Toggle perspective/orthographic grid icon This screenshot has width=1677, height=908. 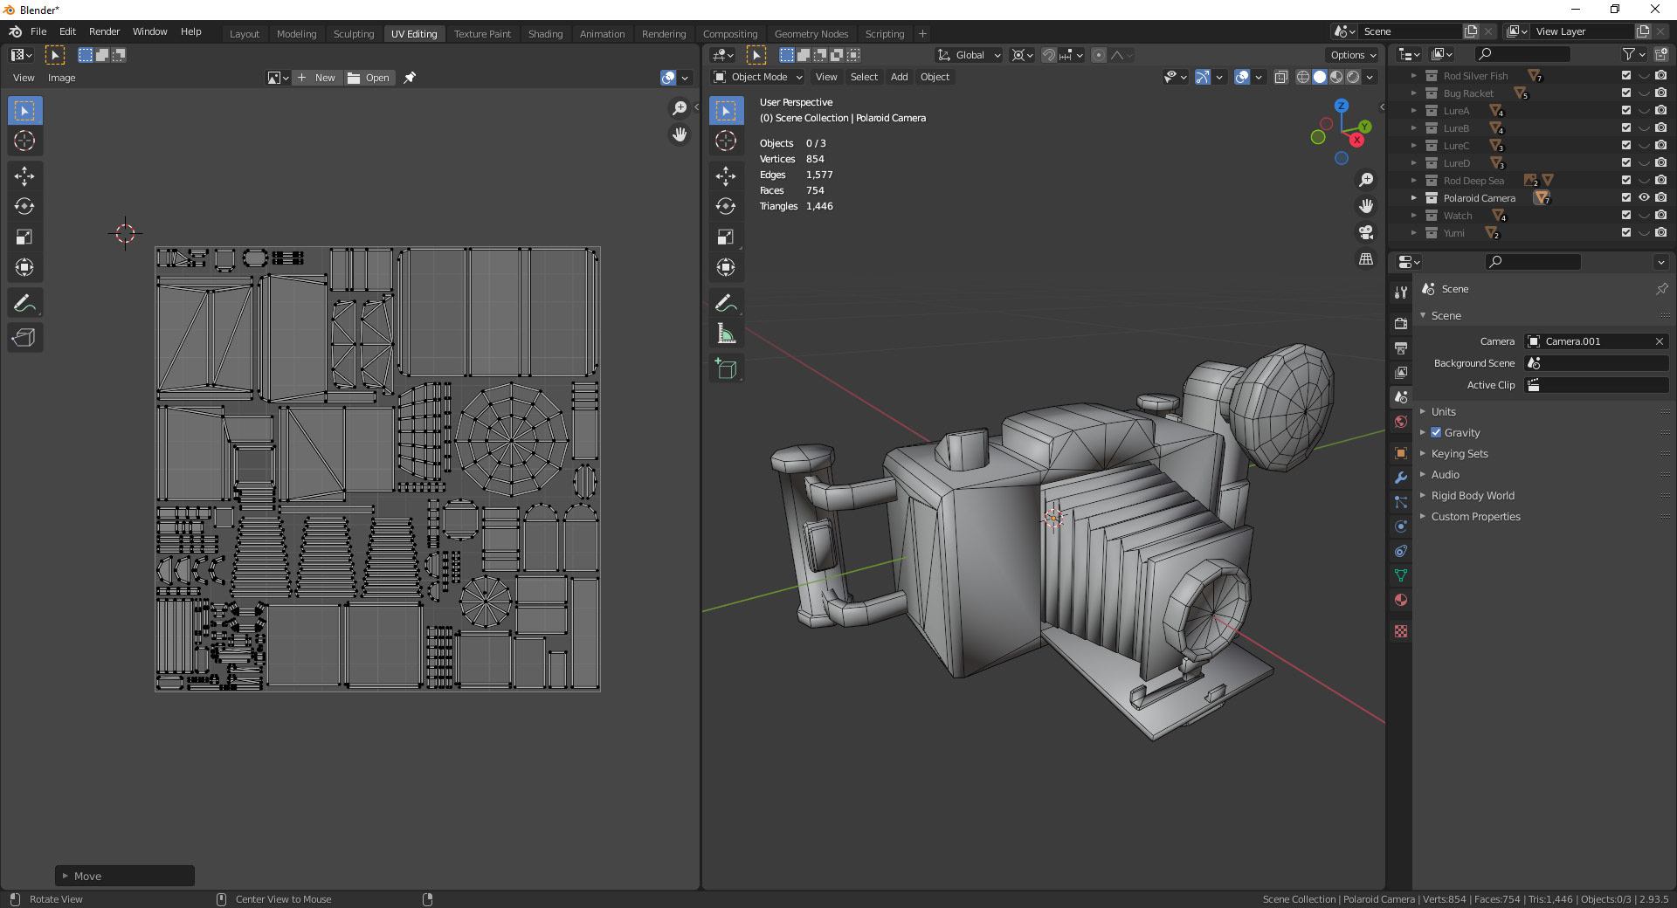1366,258
